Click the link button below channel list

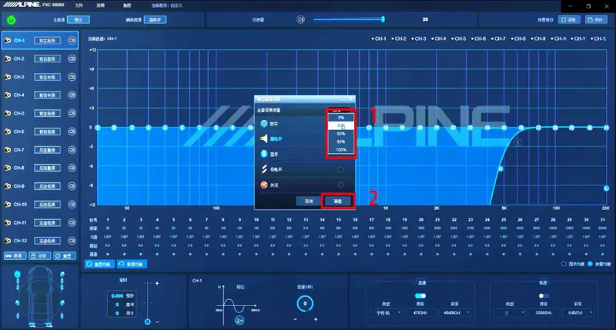[x=15, y=255]
